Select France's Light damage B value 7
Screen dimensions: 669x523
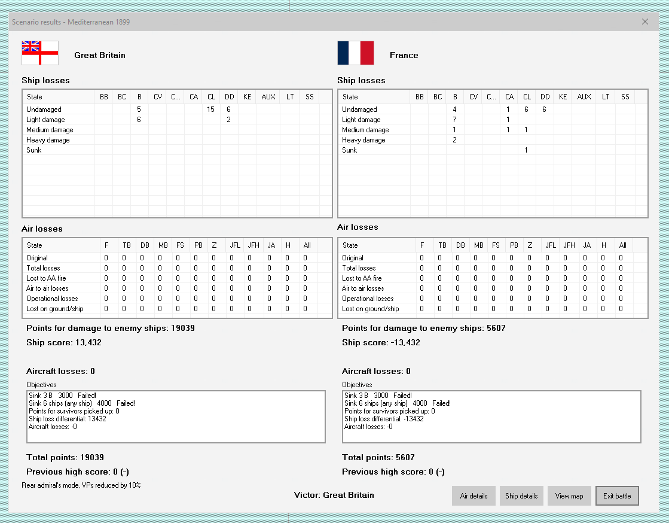[454, 120]
